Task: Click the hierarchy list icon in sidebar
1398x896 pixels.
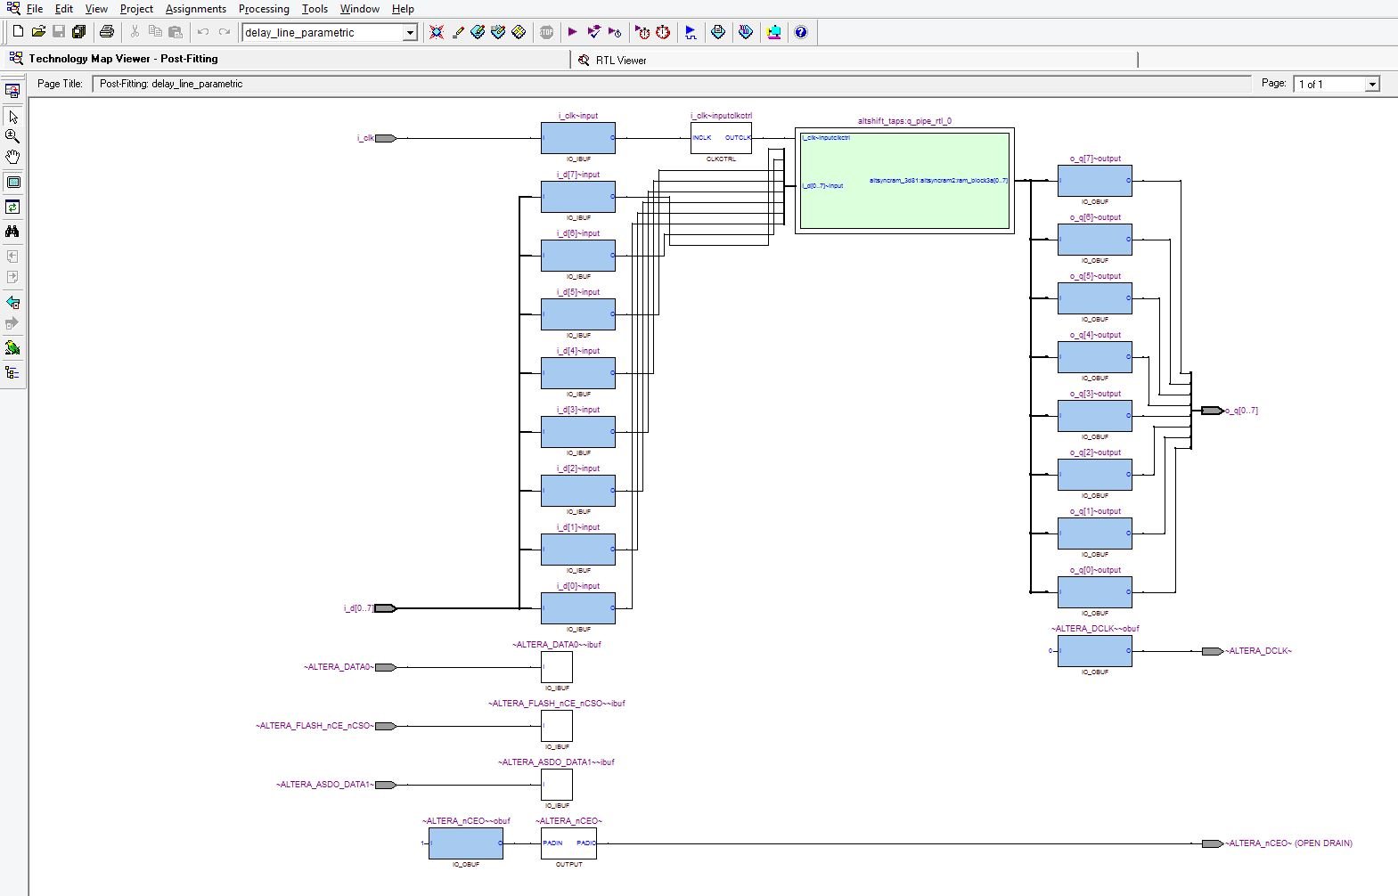Action: tap(12, 373)
